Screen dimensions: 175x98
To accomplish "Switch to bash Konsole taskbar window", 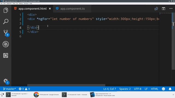I will click(74, 94).
